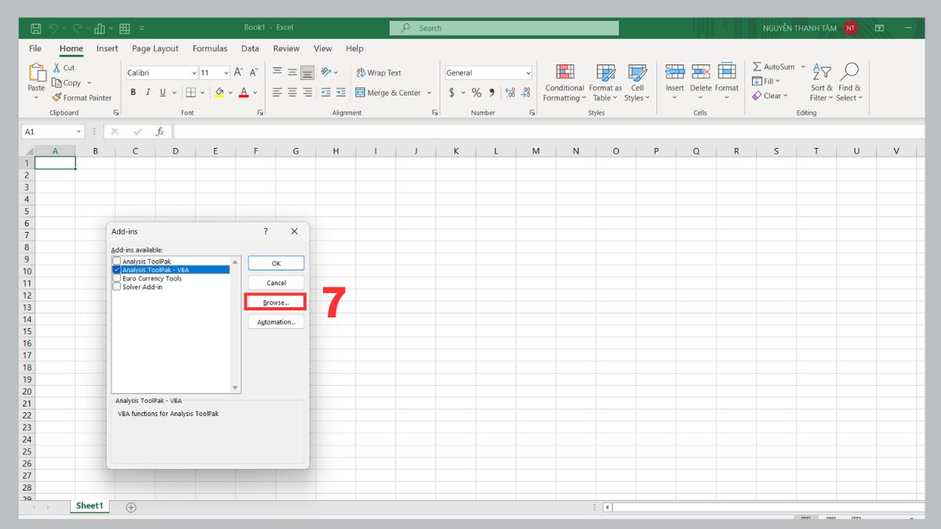
Task: Switch to the Formulas tab
Action: 210,49
